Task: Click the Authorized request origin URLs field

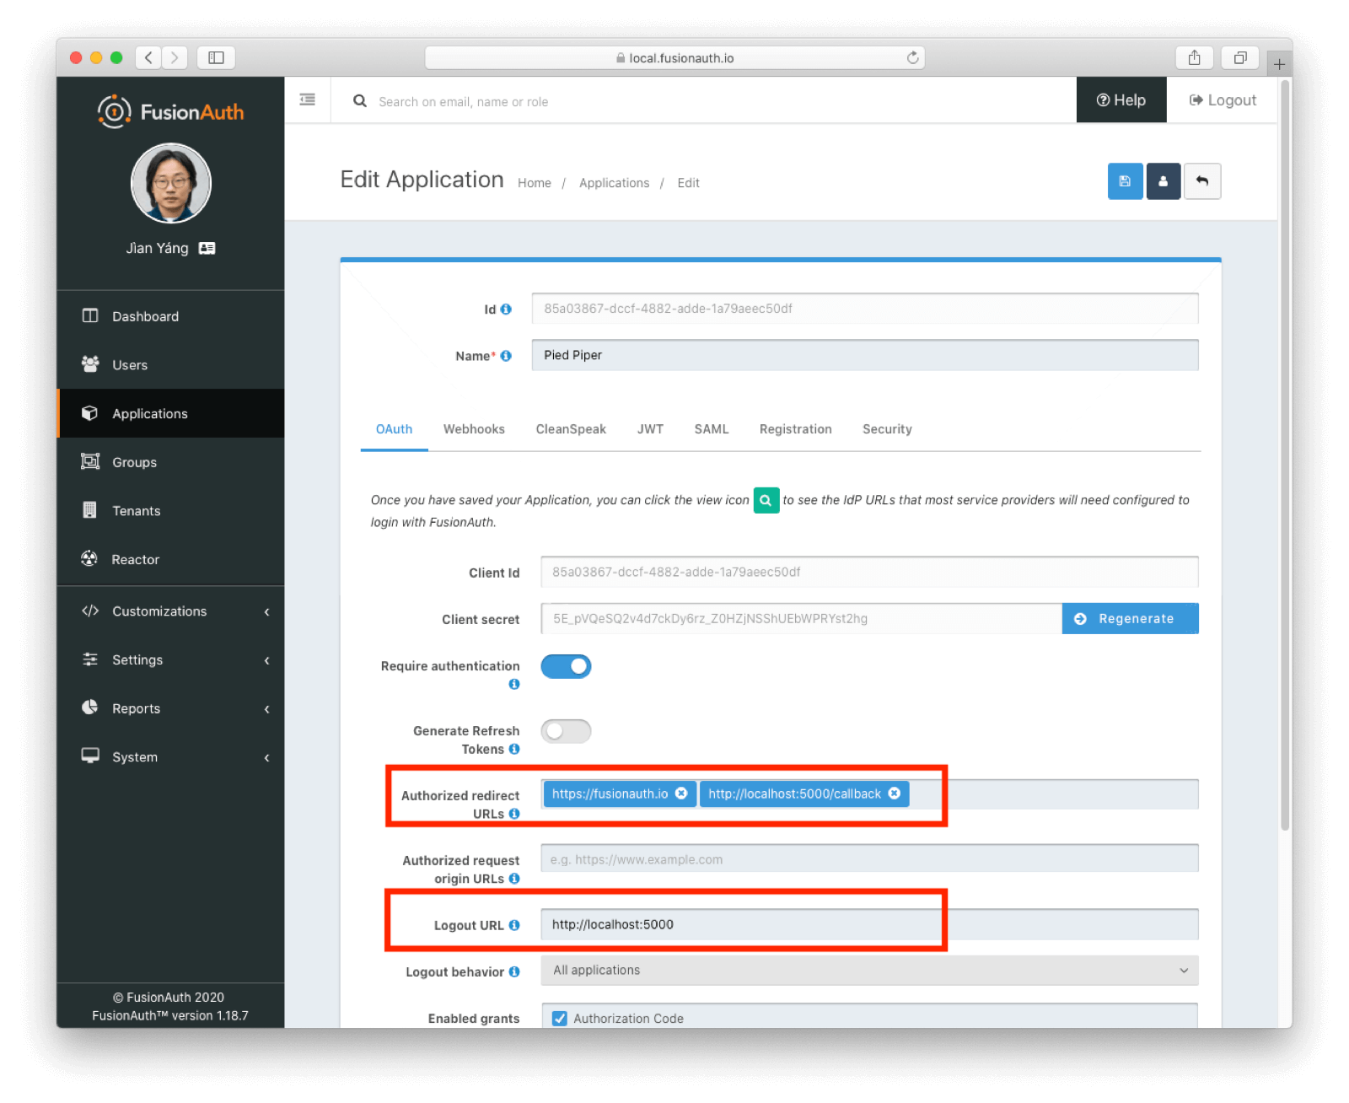Action: click(869, 858)
